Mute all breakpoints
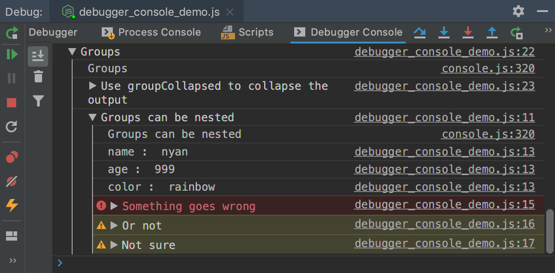Viewport: 555px width, 273px height. pos(12,180)
